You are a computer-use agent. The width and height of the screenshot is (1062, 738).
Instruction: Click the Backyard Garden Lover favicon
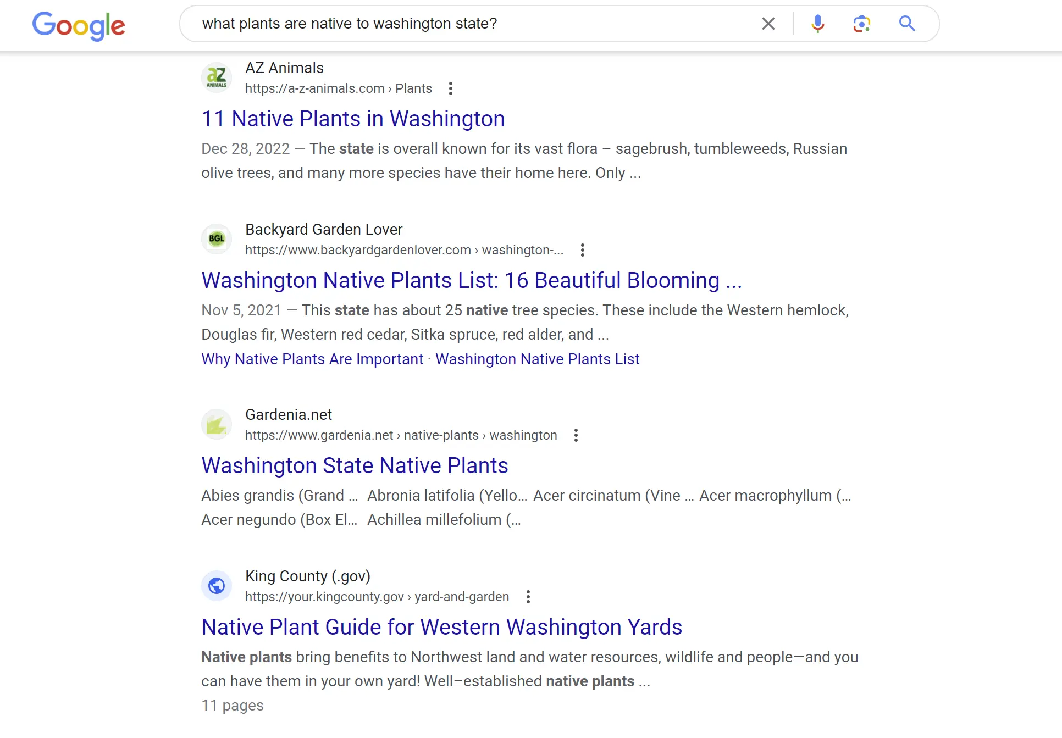pyautogui.click(x=217, y=239)
